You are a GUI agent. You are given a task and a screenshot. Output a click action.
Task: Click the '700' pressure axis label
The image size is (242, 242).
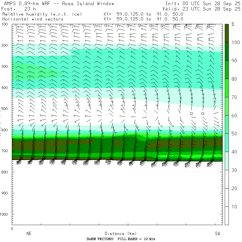click(x=5, y=151)
